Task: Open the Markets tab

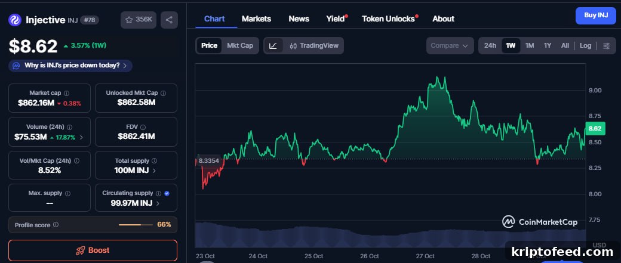Action: coord(256,18)
